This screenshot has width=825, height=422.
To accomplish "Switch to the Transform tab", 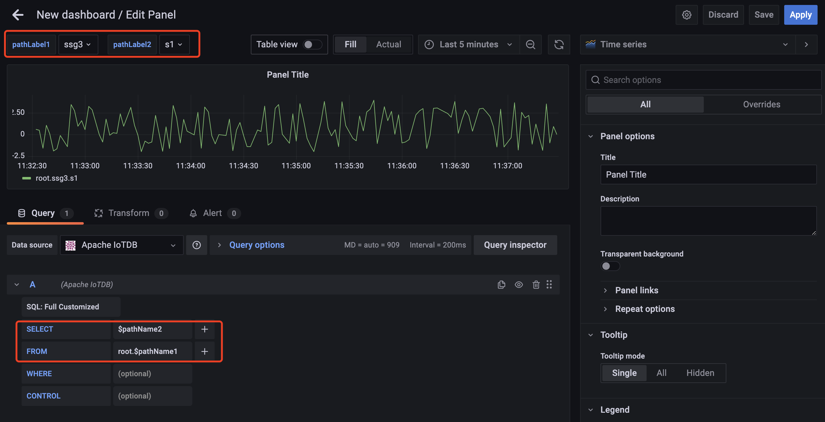I will point(129,213).
